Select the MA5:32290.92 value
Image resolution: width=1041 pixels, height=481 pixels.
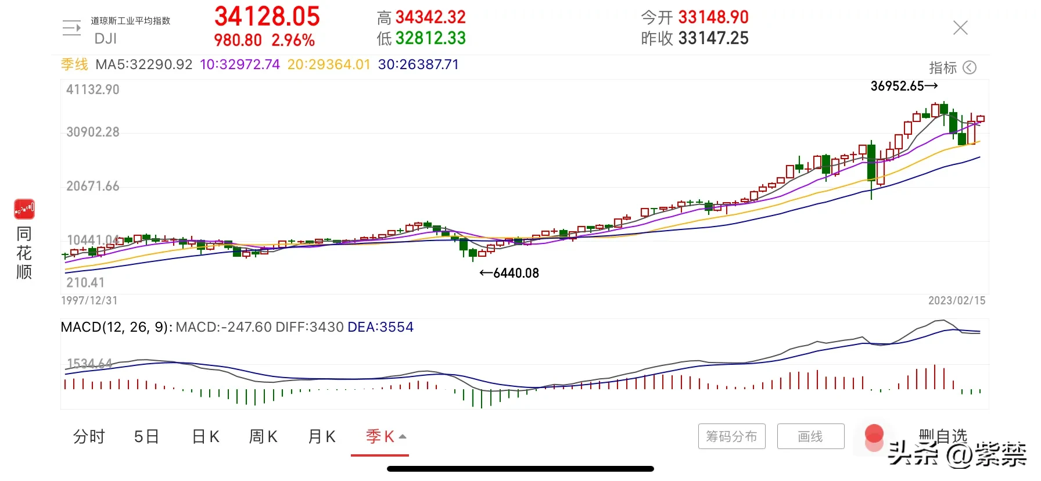[144, 64]
